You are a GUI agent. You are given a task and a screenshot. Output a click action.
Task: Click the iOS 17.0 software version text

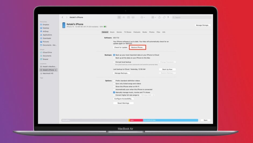[x=116, y=38]
